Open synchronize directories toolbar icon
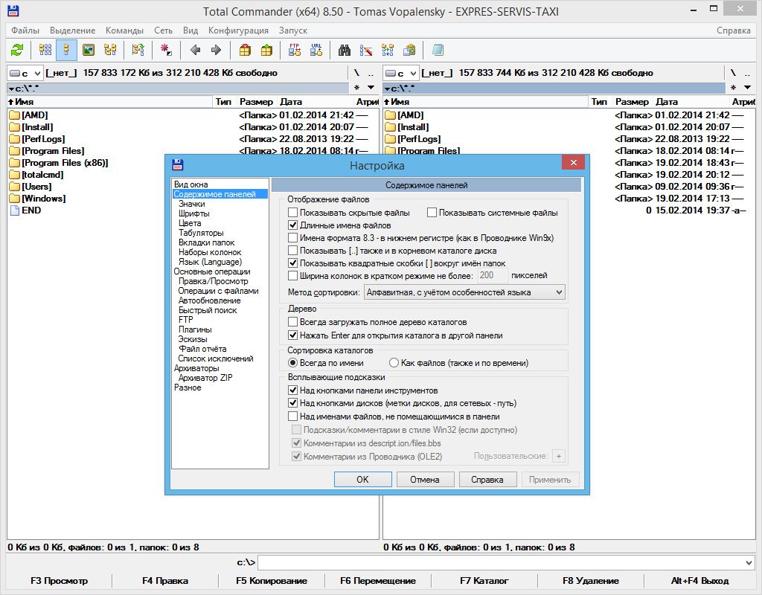The image size is (762, 595). click(388, 50)
